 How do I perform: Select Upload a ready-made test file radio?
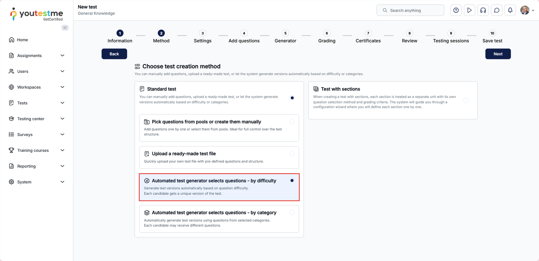[292, 154]
